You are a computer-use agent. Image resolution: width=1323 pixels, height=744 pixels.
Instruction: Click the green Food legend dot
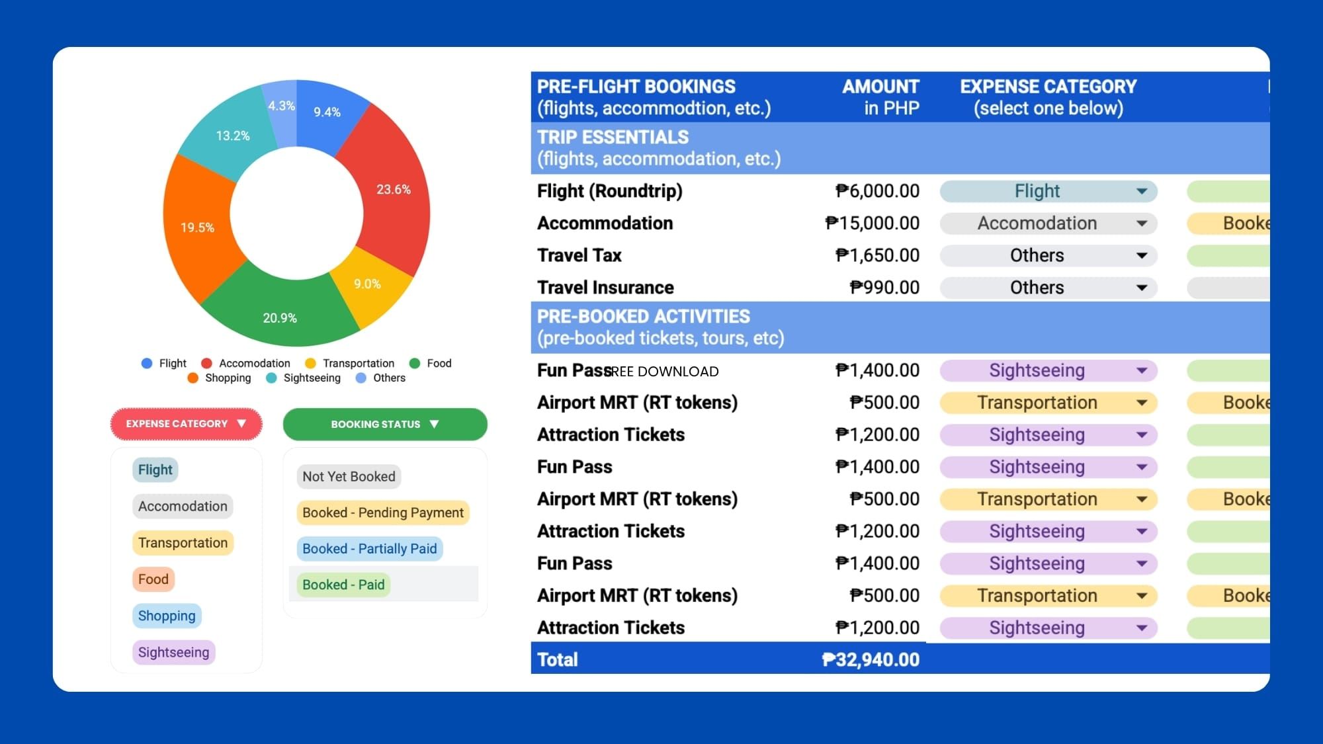[x=413, y=363]
